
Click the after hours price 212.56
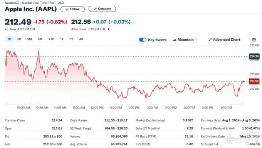(81, 22)
